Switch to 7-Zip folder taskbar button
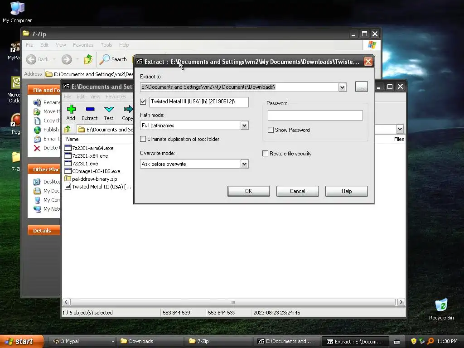The image size is (464, 348). pyautogui.click(x=219, y=341)
